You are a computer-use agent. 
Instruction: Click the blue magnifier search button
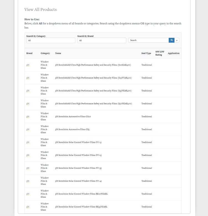coord(171,40)
